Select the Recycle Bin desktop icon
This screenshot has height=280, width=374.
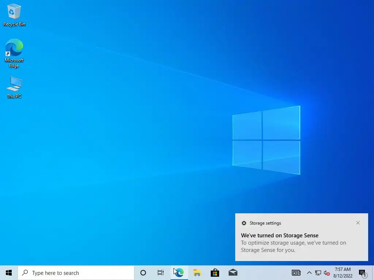(14, 15)
